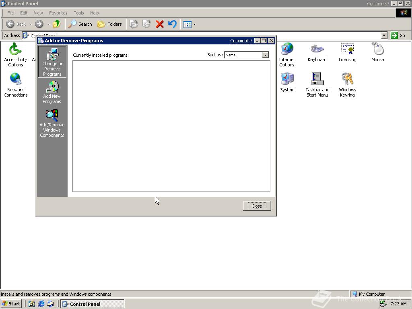Click the Move To toolbar icon

coord(134,24)
